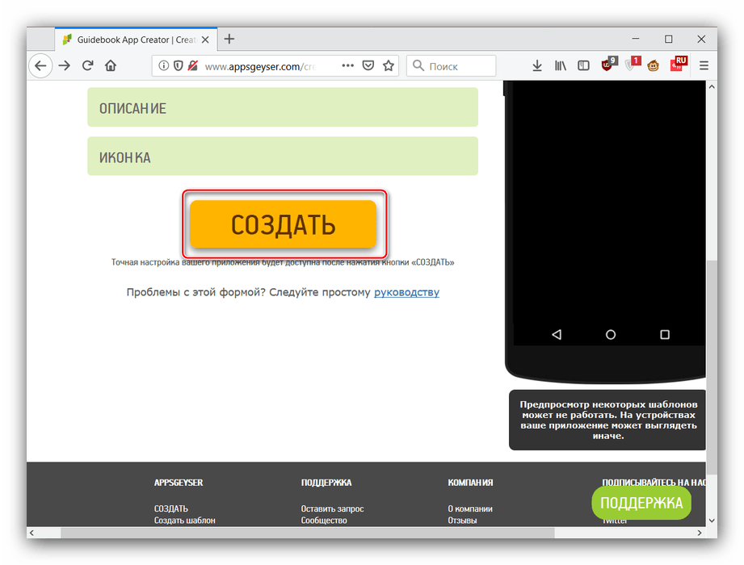This screenshot has height=565, width=744.
Task: Open footer Создать шаблон link
Action: tap(184, 521)
